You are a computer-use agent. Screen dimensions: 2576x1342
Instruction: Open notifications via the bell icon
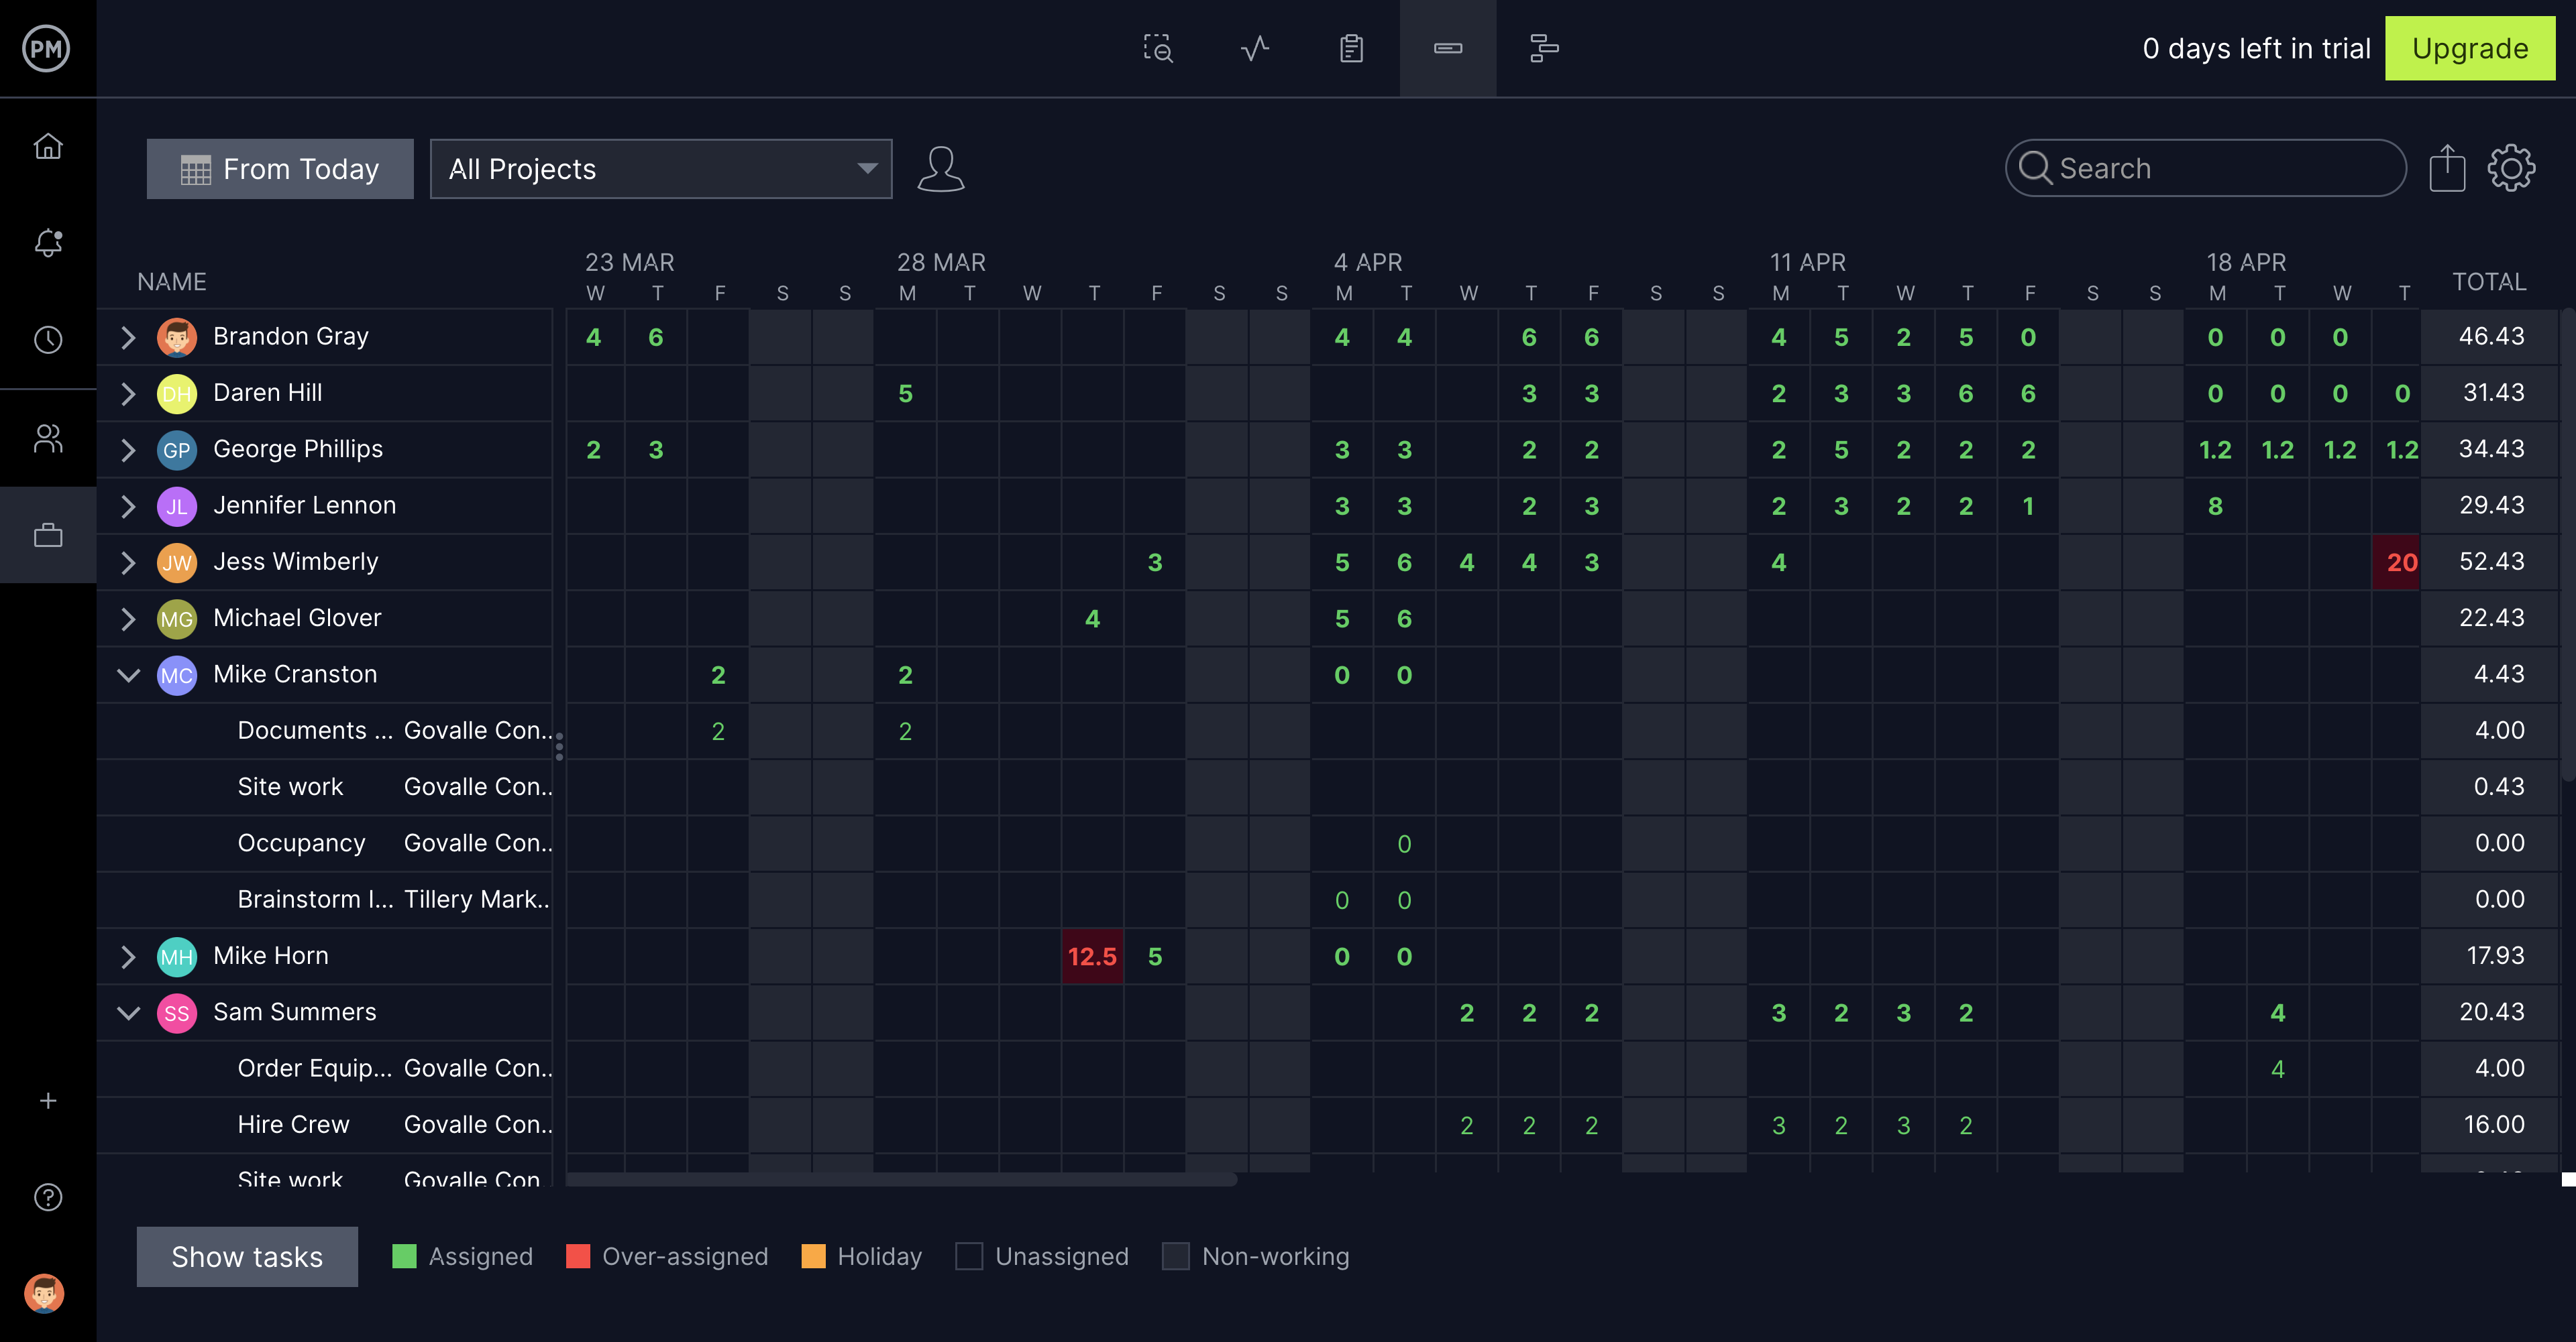click(x=48, y=242)
